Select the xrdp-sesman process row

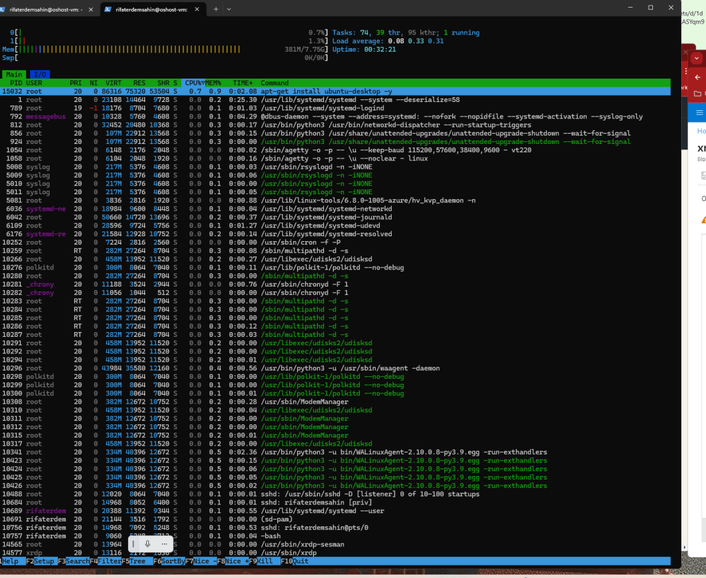coord(336,545)
